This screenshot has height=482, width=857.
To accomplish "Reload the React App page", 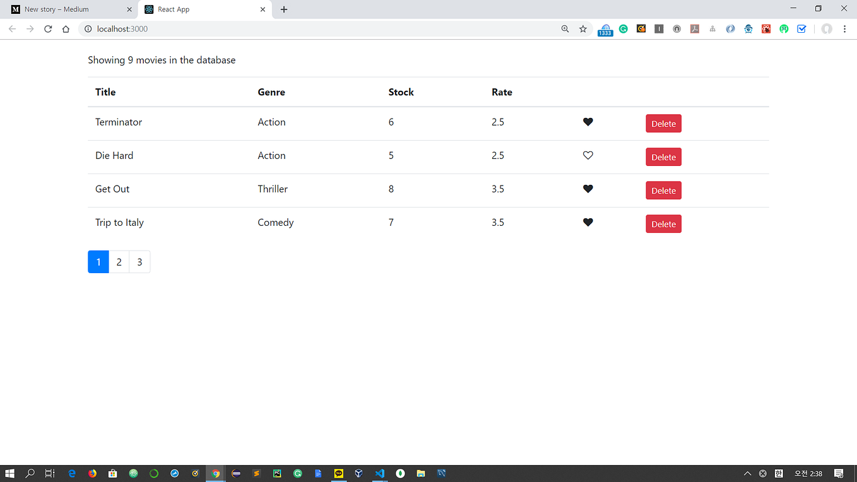I will point(48,28).
